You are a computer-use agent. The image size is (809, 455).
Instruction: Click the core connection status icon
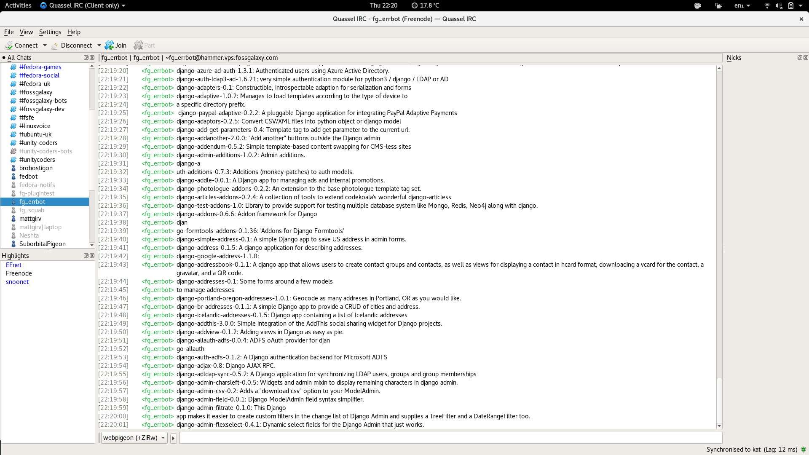point(804,450)
